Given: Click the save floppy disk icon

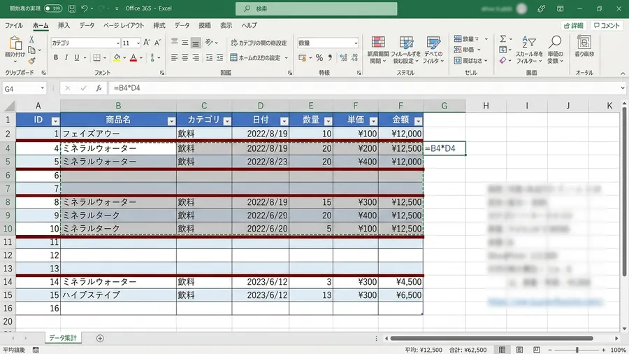Looking at the screenshot, I should point(72,8).
